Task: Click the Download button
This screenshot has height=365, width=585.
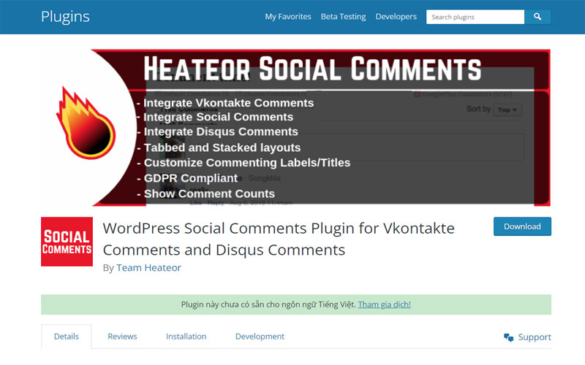Action: (x=522, y=226)
